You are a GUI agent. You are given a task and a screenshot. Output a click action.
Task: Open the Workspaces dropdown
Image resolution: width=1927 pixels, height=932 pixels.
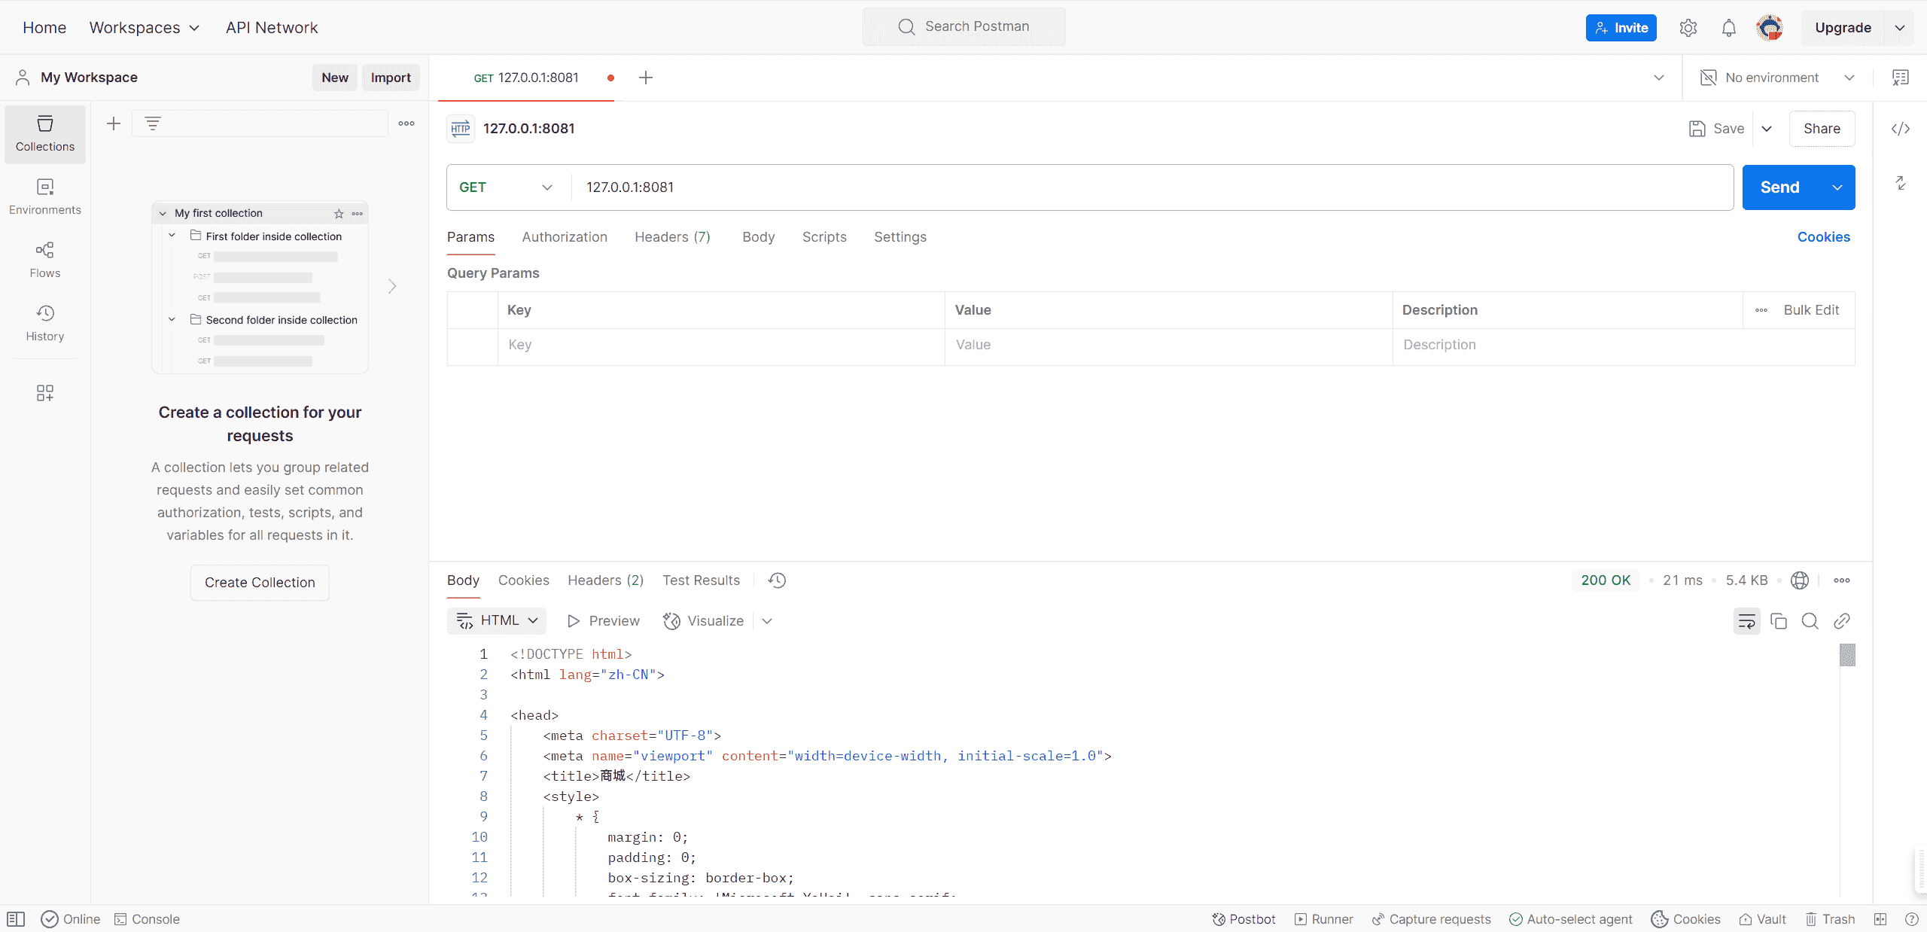[x=145, y=28]
